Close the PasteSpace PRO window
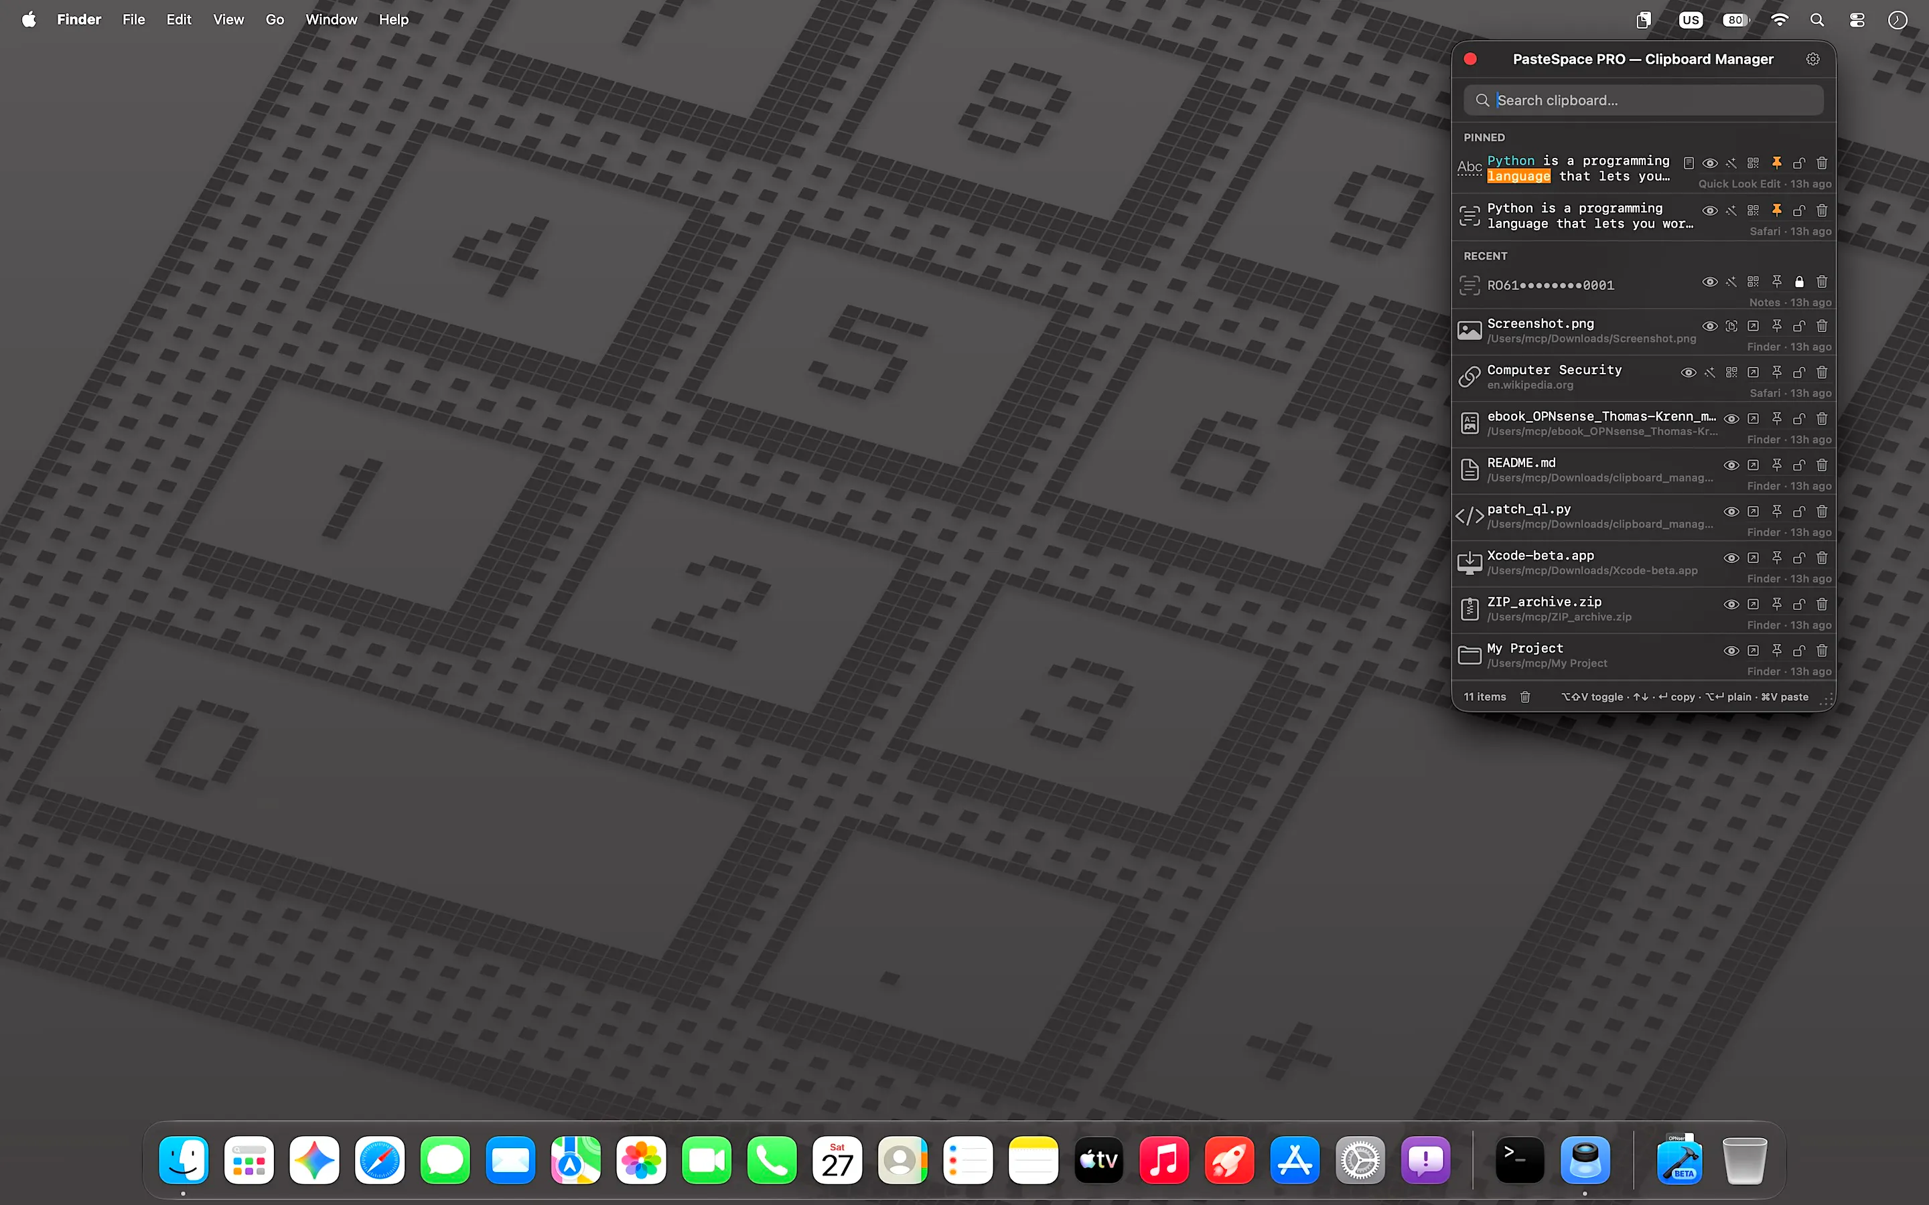 [1471, 59]
